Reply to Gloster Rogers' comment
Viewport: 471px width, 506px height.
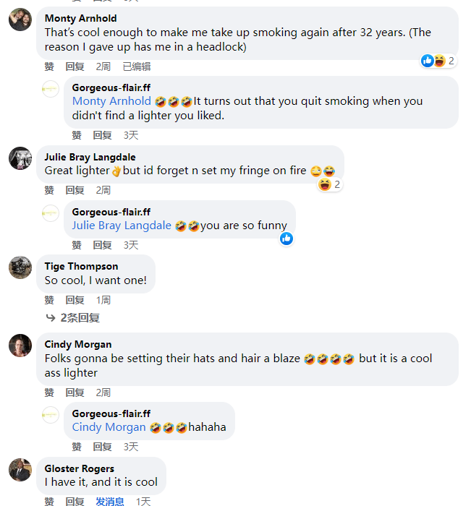[x=75, y=502]
